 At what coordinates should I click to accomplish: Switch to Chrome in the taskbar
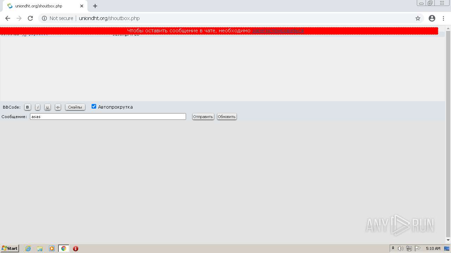(63, 248)
